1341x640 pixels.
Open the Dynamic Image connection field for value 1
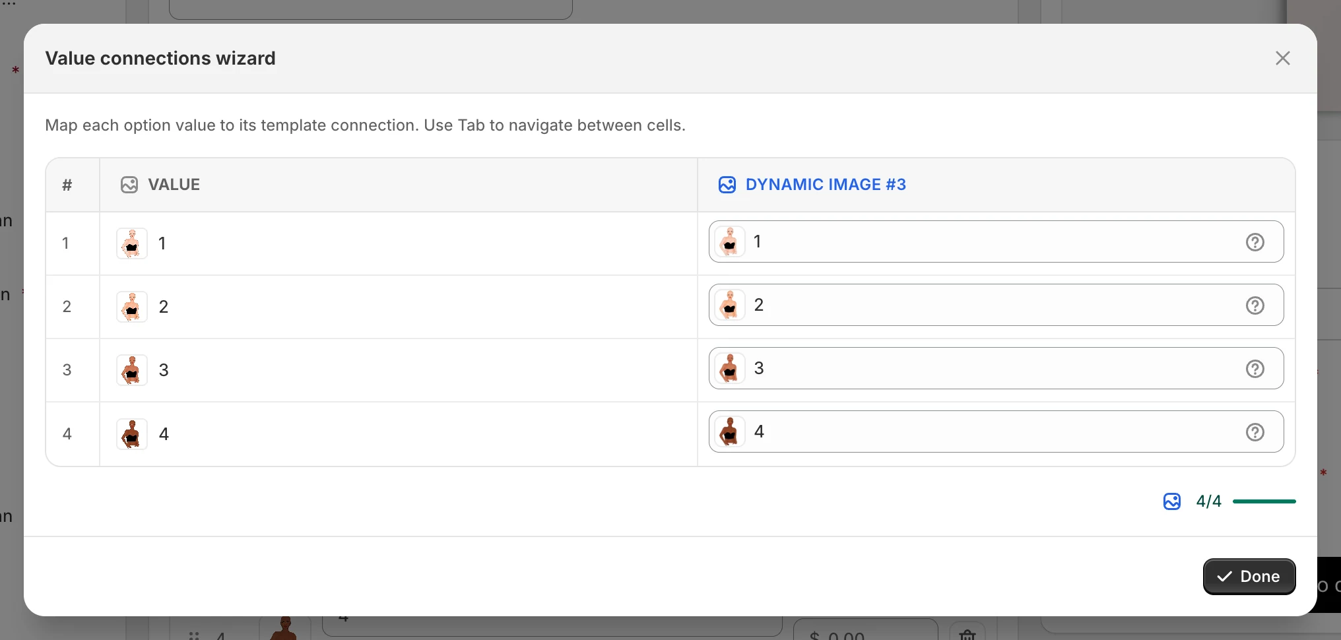coord(996,241)
